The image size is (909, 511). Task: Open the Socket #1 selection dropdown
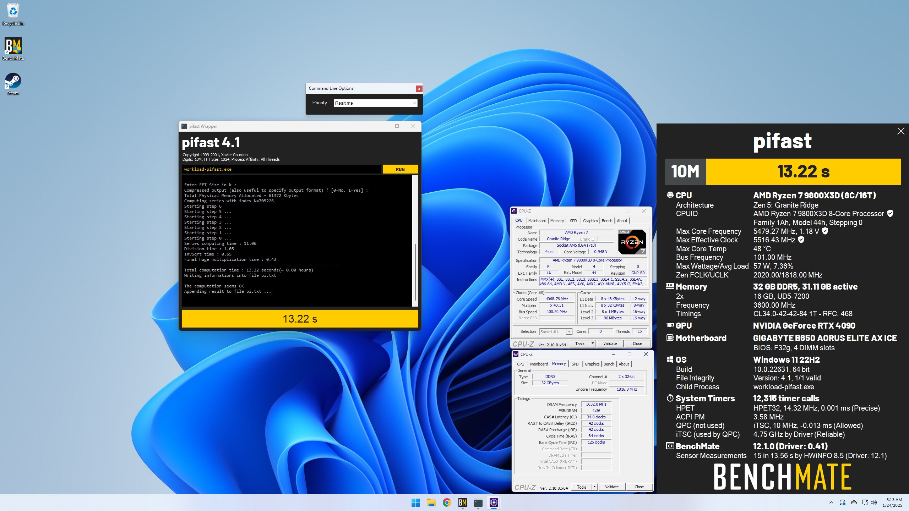tap(556, 331)
